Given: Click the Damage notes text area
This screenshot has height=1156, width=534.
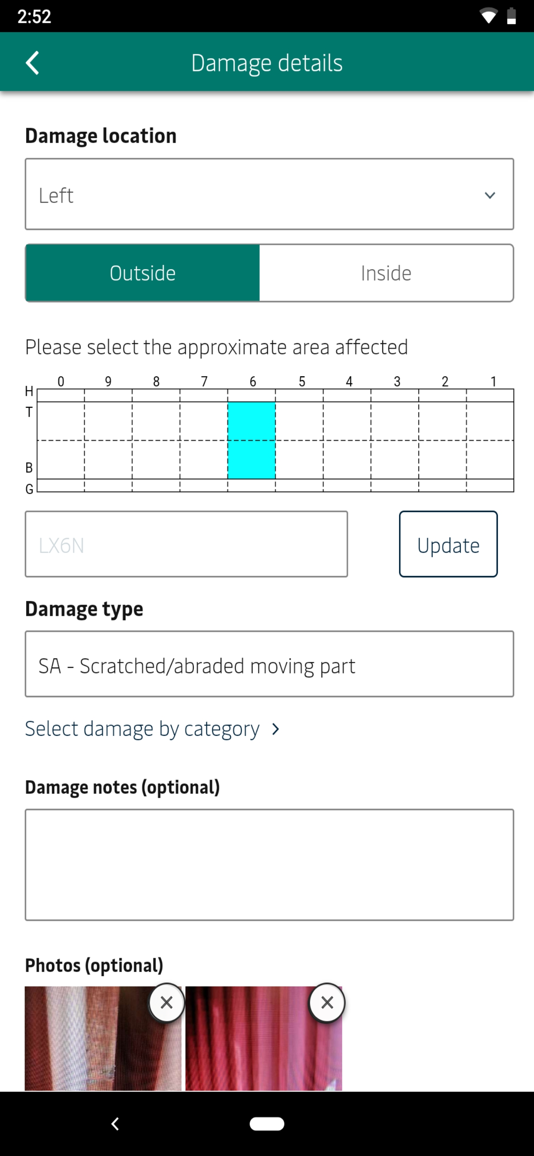Looking at the screenshot, I should [269, 865].
